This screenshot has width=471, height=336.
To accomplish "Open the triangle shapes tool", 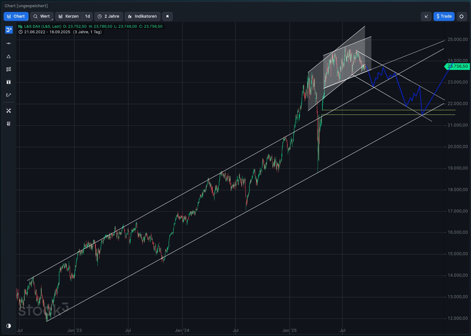I will point(8,56).
